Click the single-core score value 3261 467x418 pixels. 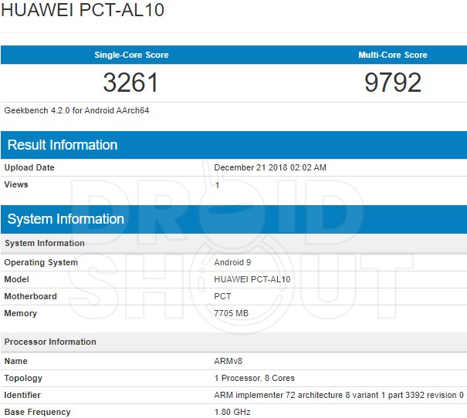130,83
